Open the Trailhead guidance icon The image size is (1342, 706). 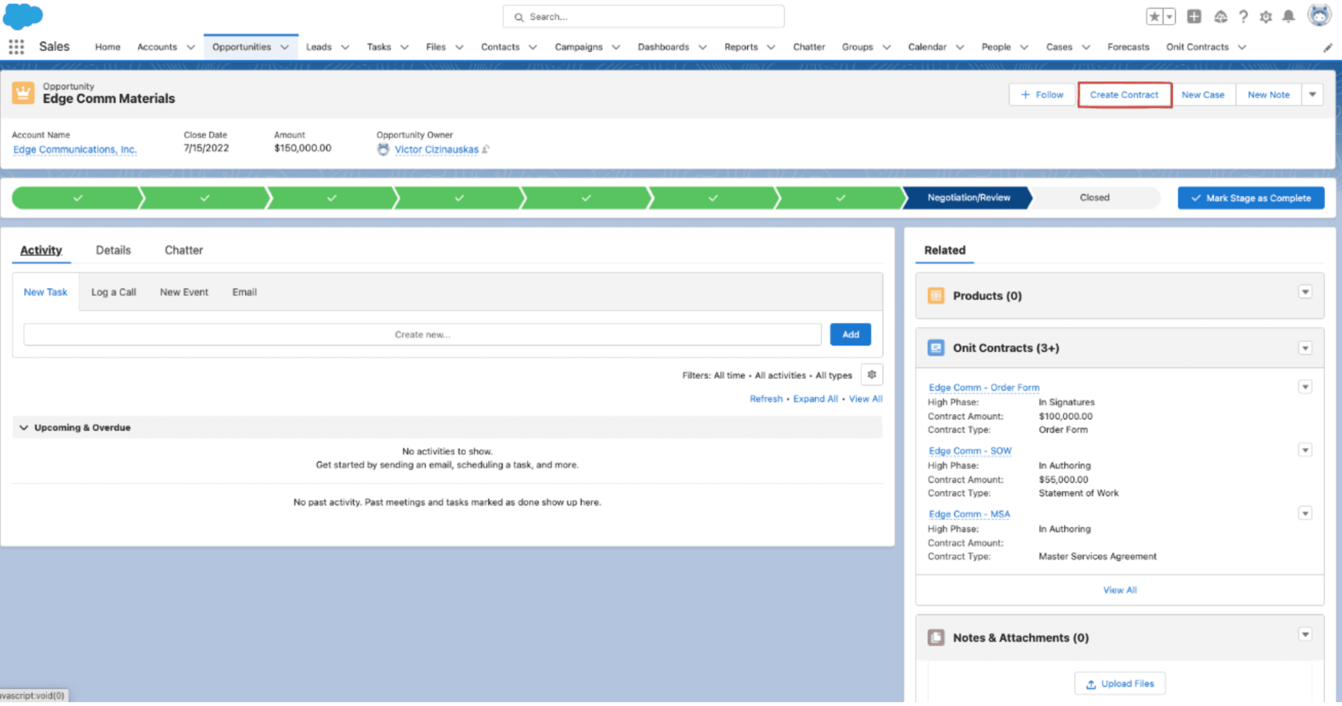click(x=1220, y=17)
